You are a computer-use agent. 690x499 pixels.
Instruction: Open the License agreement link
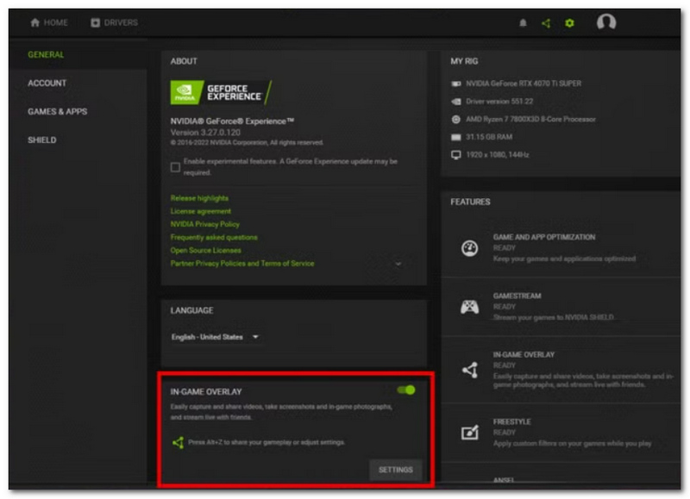[201, 211]
